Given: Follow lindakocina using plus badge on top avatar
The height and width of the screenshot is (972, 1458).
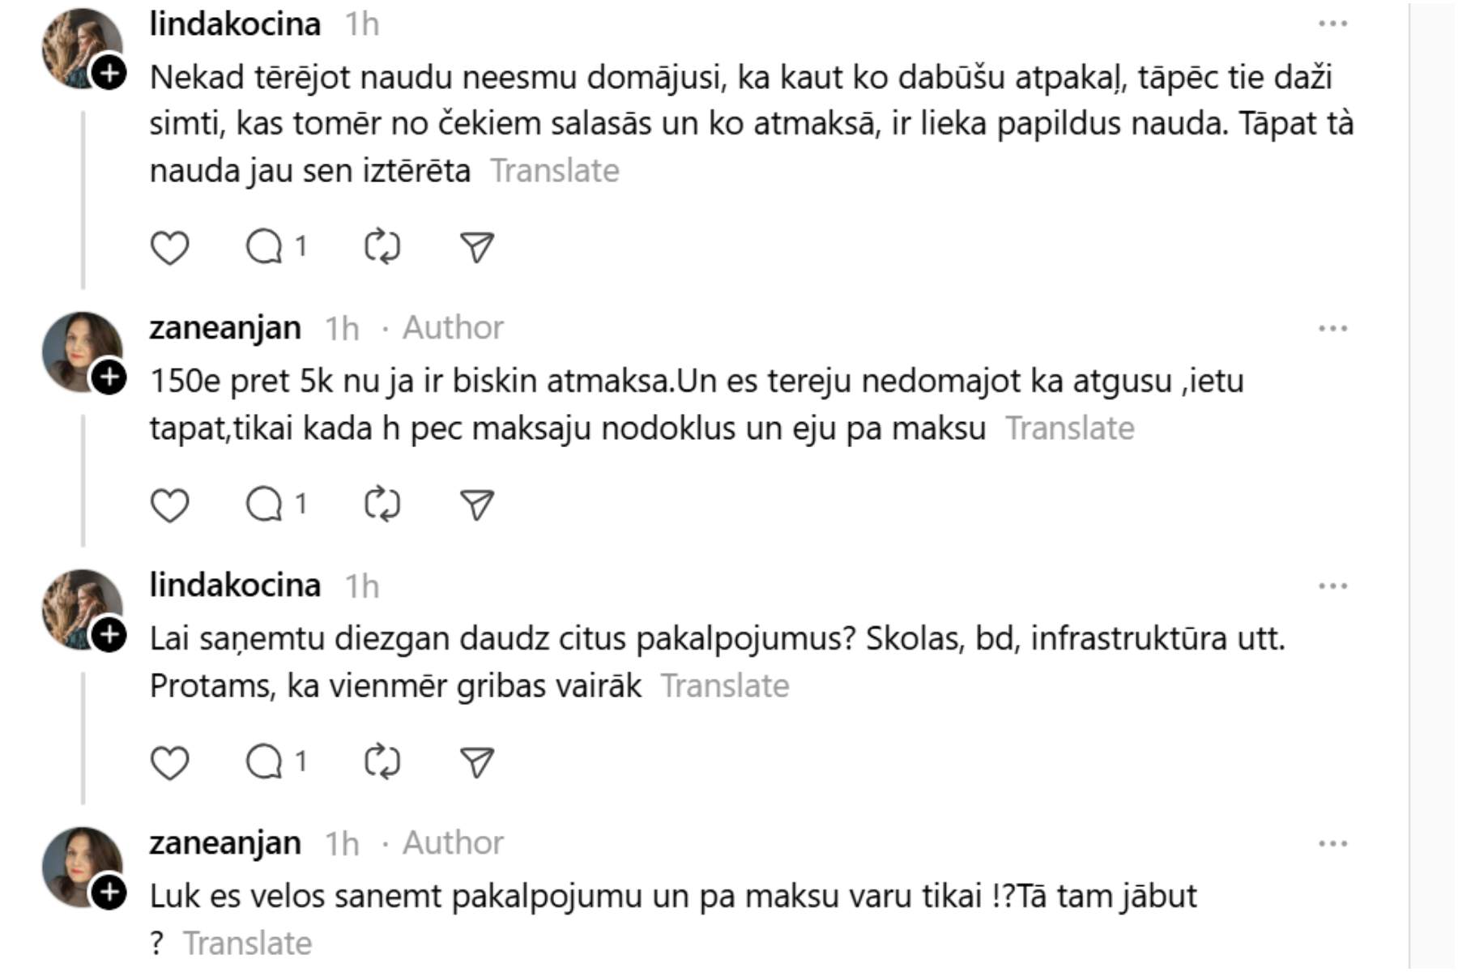Looking at the screenshot, I should point(109,74).
